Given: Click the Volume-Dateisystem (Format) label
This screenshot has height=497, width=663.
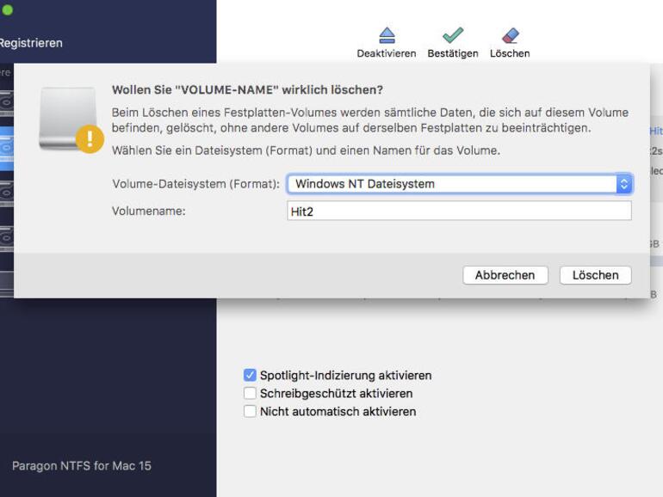Looking at the screenshot, I should [196, 184].
